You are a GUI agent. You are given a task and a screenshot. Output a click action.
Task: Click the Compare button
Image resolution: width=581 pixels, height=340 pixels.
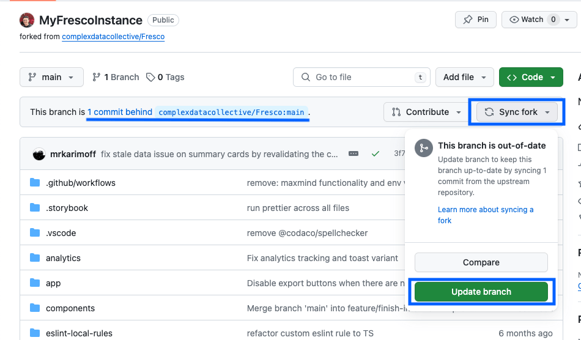[481, 262]
